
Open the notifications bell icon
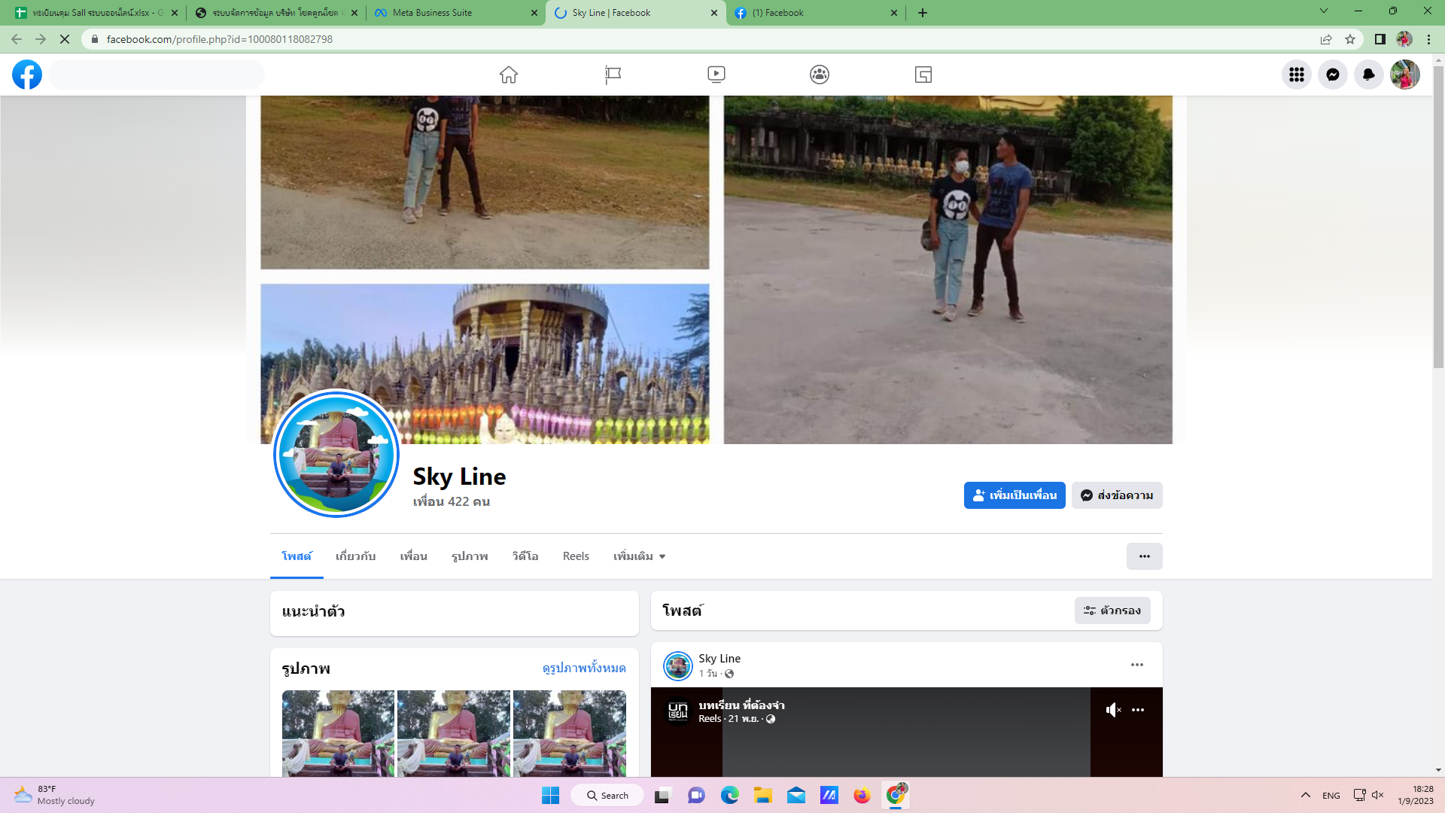pos(1368,75)
